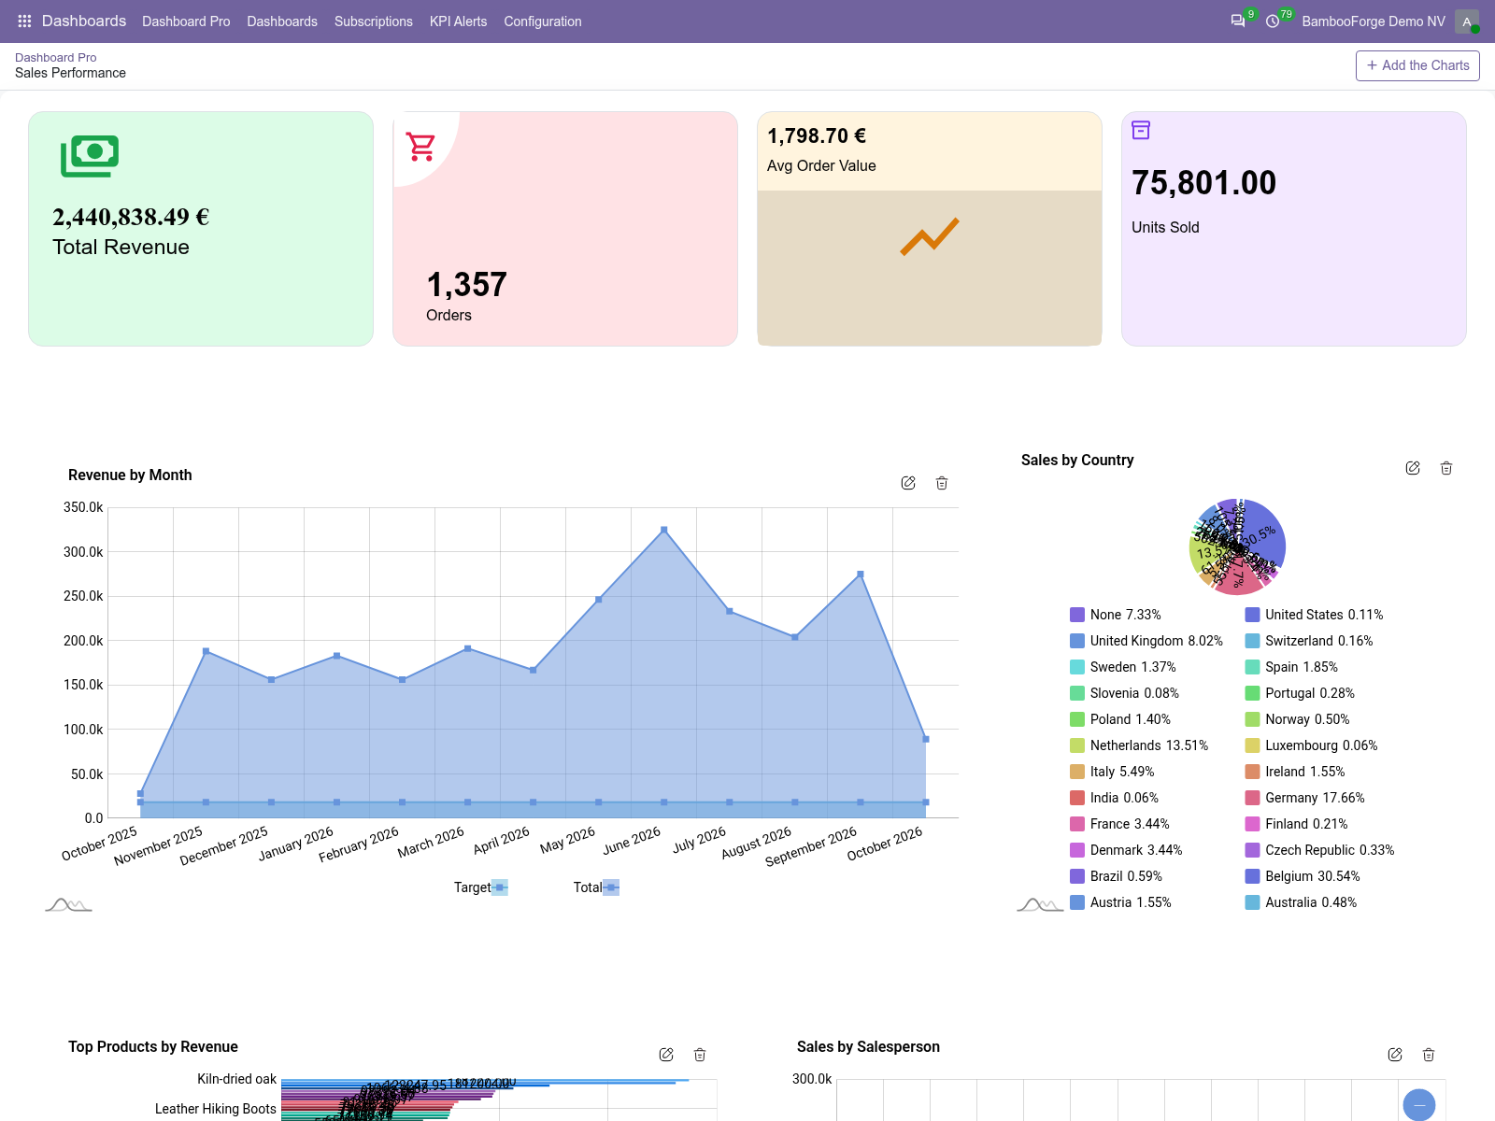
Task: Click the green cash icon on Total Revenue
Action: [90, 156]
